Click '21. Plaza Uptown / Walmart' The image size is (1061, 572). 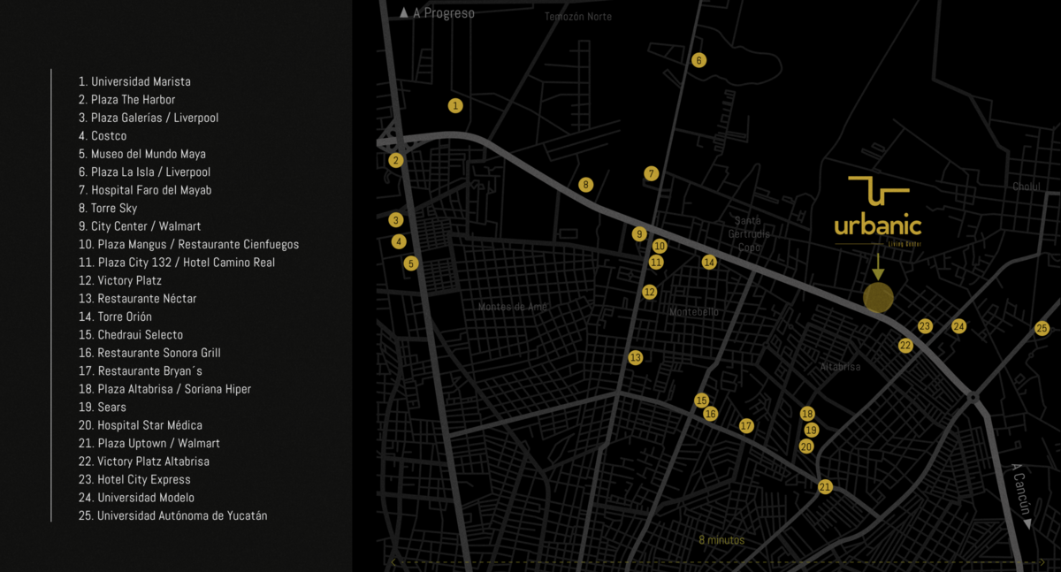point(149,444)
